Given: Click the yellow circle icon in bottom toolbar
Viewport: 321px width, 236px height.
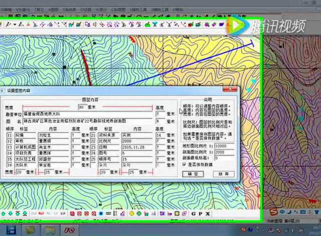Looking at the screenshot, I should coord(132,214).
